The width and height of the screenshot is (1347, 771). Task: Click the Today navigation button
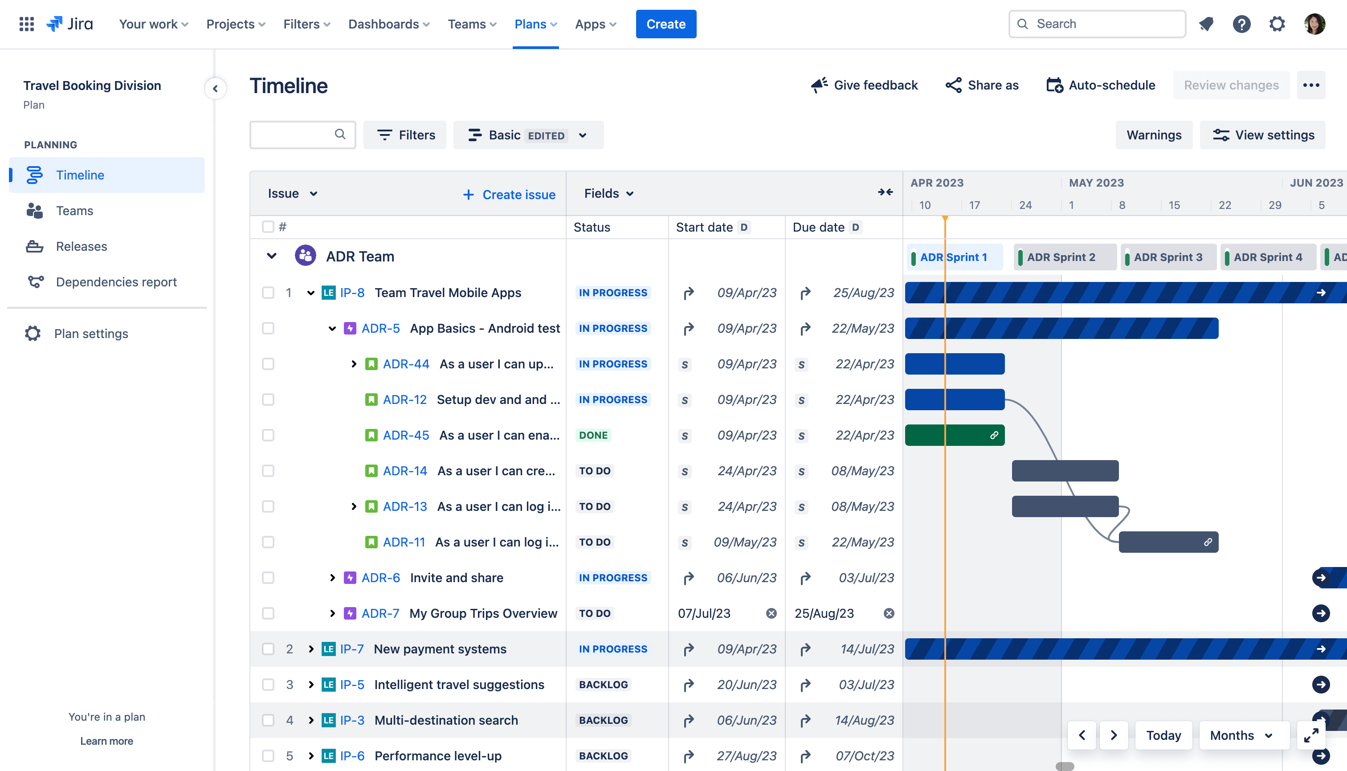[1164, 734]
